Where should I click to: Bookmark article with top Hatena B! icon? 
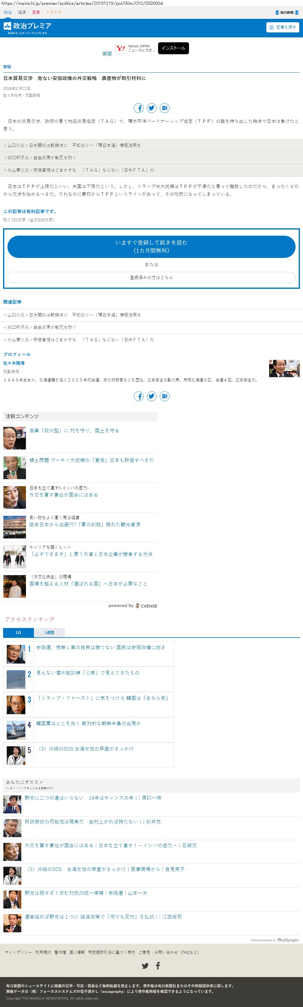click(x=165, y=108)
